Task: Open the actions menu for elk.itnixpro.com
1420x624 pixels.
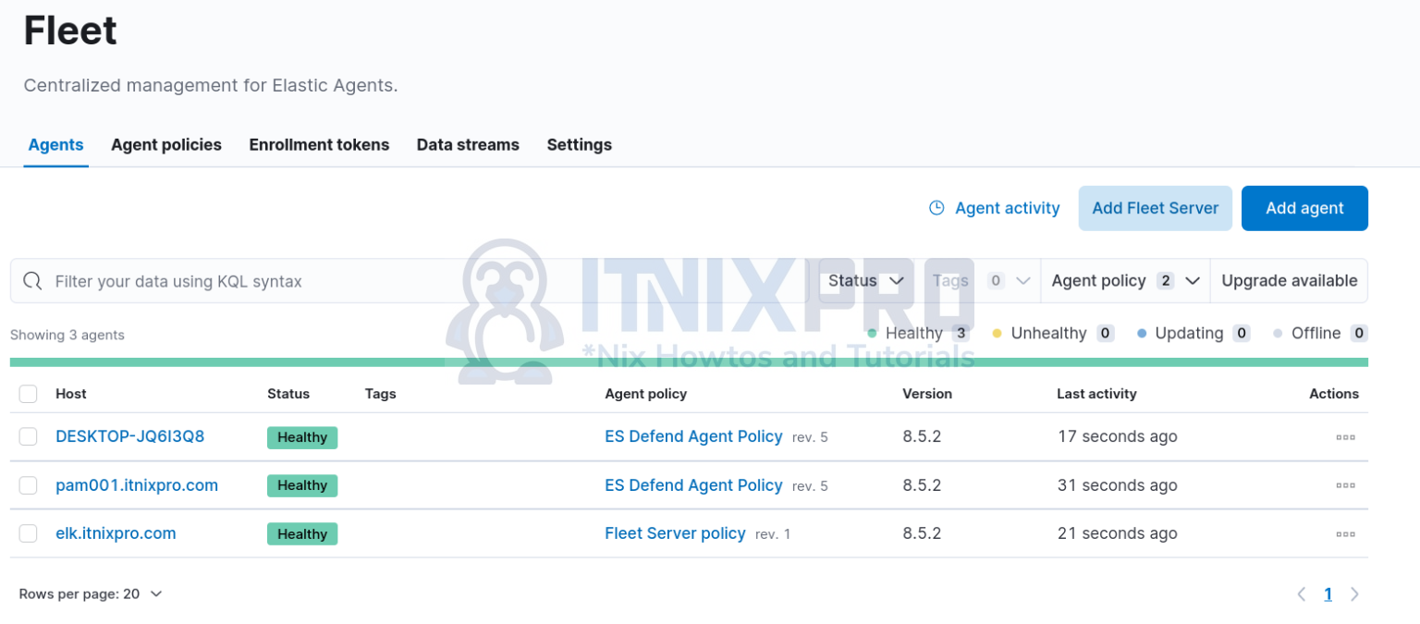Action: (x=1345, y=533)
